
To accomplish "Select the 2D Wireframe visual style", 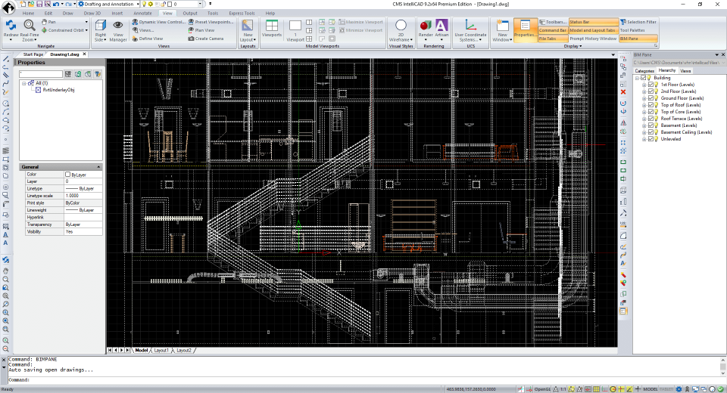I will click(x=401, y=26).
